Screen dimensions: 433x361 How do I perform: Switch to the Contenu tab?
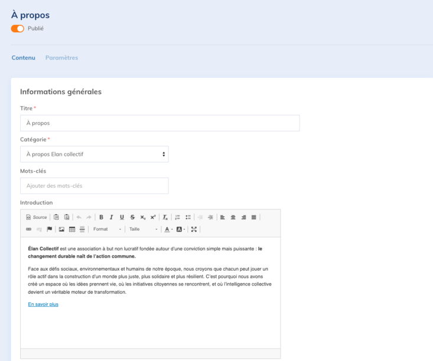(x=24, y=58)
